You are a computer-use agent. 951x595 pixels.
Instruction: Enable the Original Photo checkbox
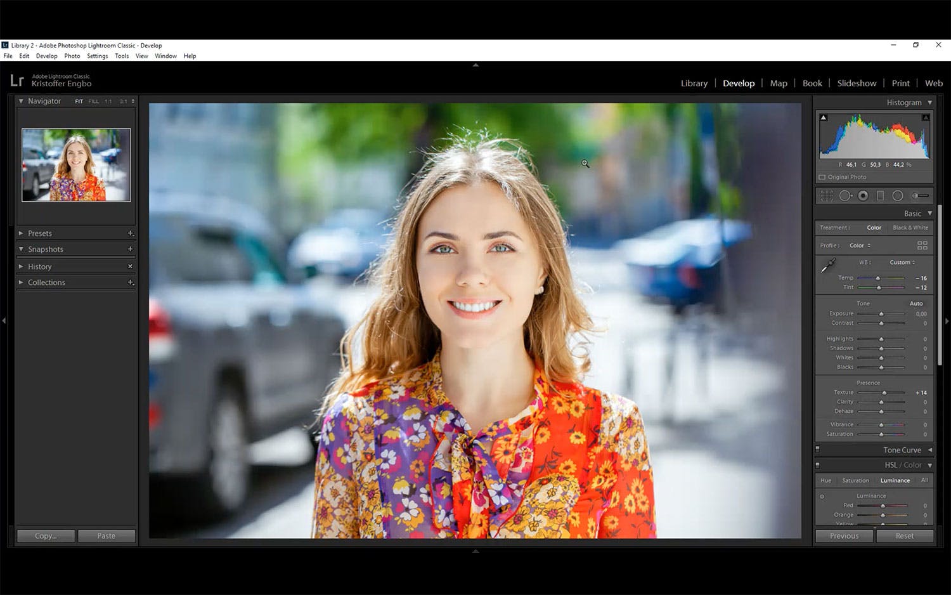pyautogui.click(x=822, y=178)
